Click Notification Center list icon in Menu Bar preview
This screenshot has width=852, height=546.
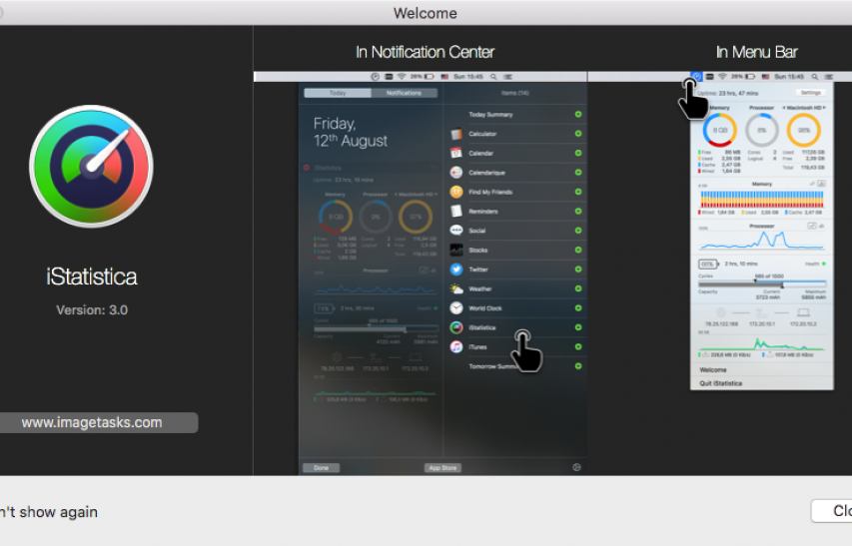click(x=829, y=77)
